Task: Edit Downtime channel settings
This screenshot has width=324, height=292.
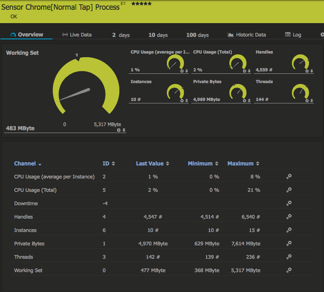Action: click(x=289, y=203)
